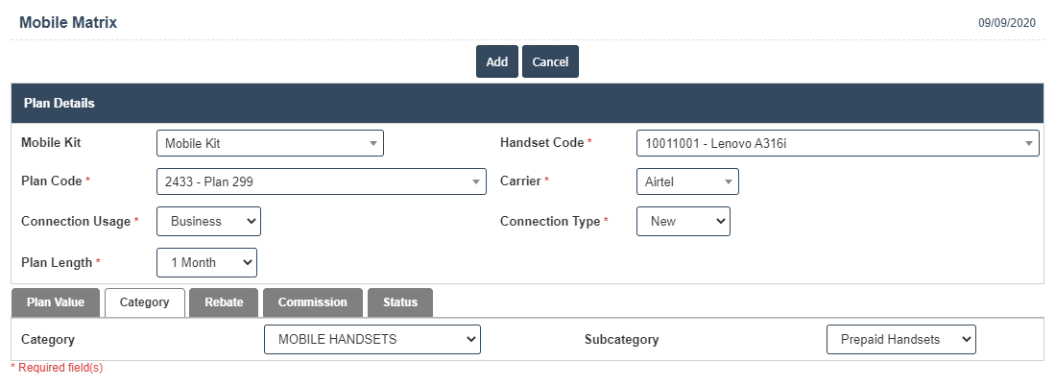The height and width of the screenshot is (386, 1055).
Task: Click the Mobile Kit dropdown arrow
Action: (x=372, y=144)
